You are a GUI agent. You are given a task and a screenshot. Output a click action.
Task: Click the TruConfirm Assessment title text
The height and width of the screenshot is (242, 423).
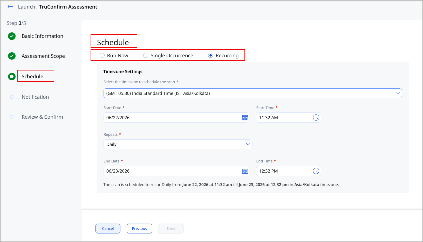(x=68, y=7)
